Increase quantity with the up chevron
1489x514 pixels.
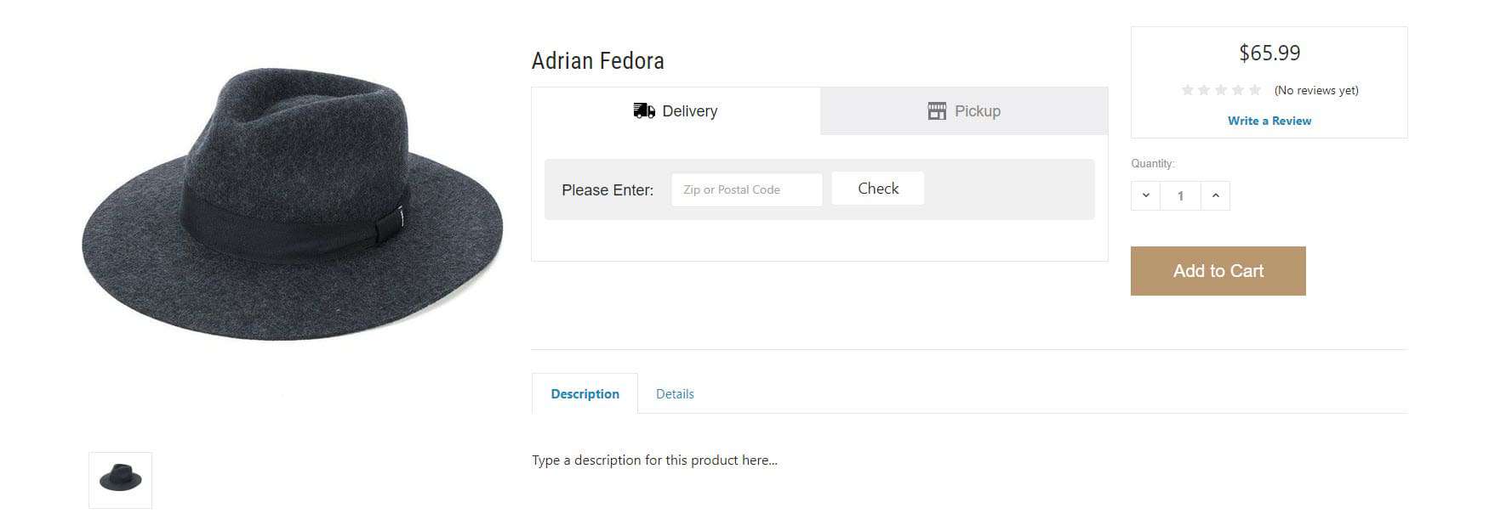click(x=1215, y=195)
